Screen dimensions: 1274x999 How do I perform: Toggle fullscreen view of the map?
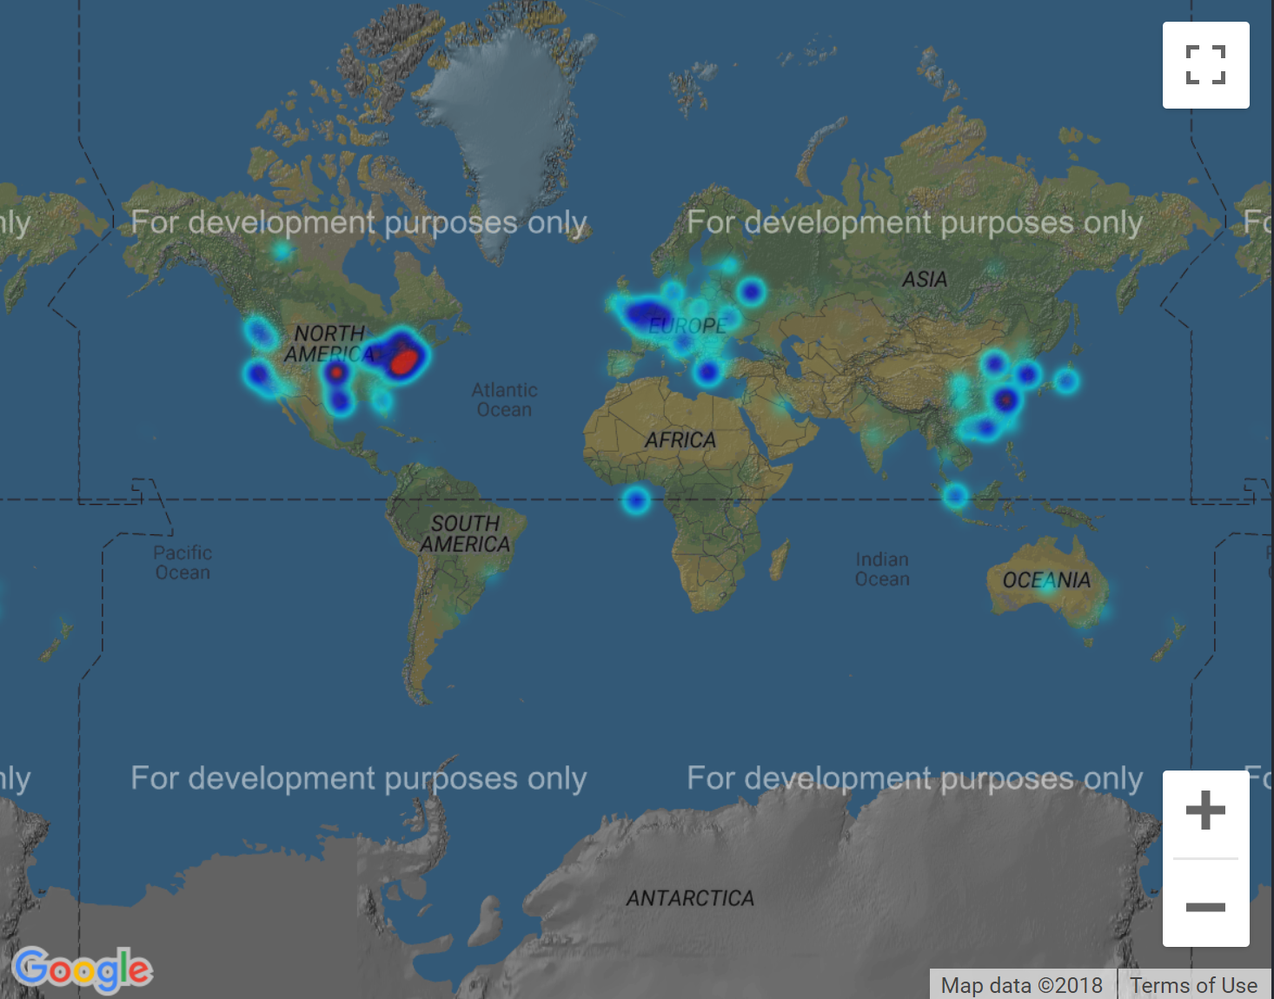1205,65
